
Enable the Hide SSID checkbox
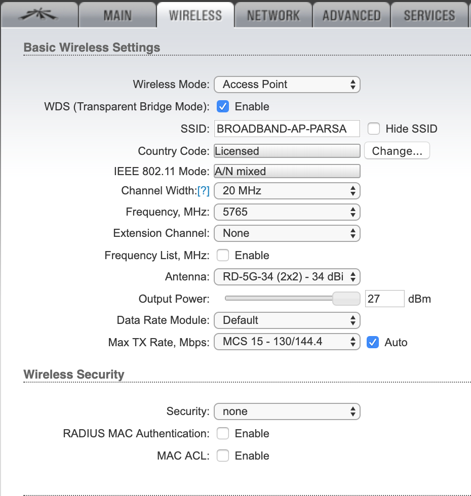coord(373,129)
